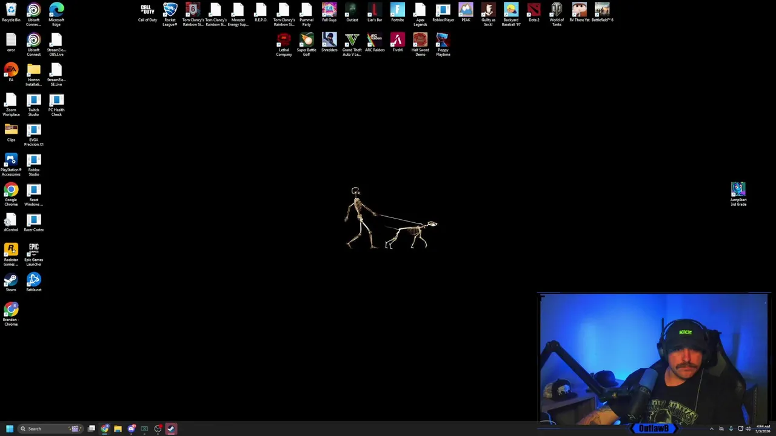This screenshot has width=776, height=436.
Task: Launch Fall Guys from the desktop
Action: (329, 13)
